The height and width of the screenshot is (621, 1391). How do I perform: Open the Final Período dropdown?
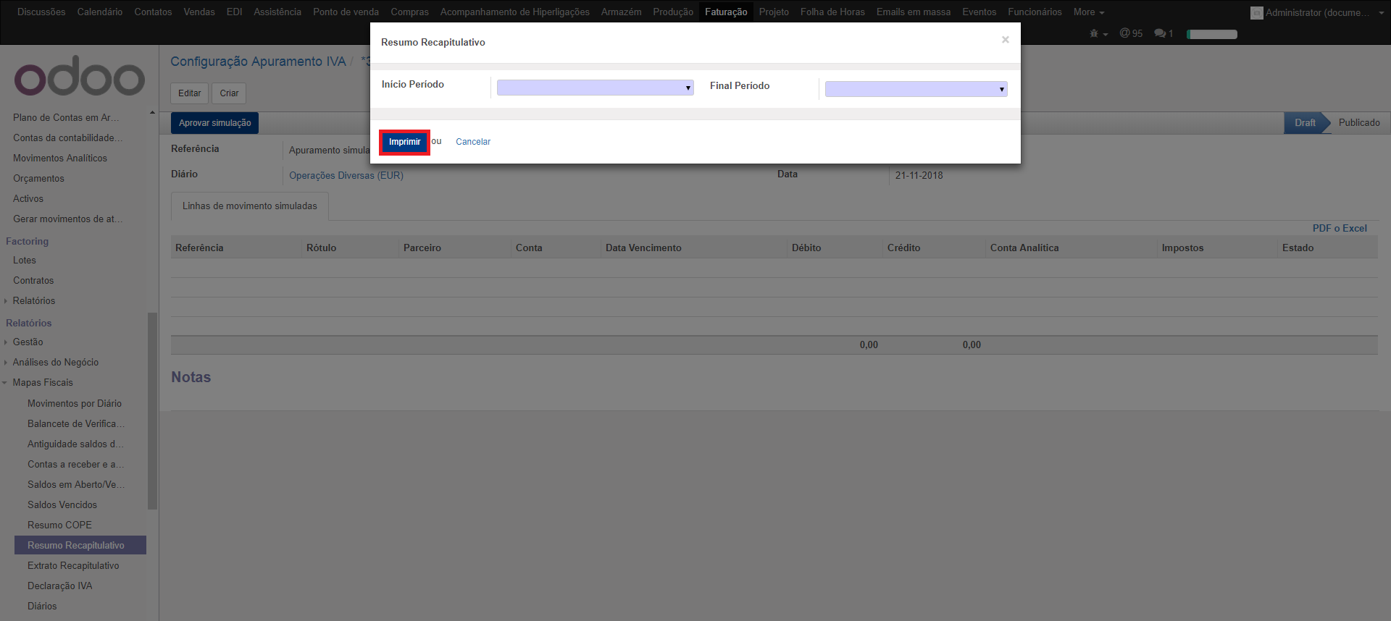point(916,89)
